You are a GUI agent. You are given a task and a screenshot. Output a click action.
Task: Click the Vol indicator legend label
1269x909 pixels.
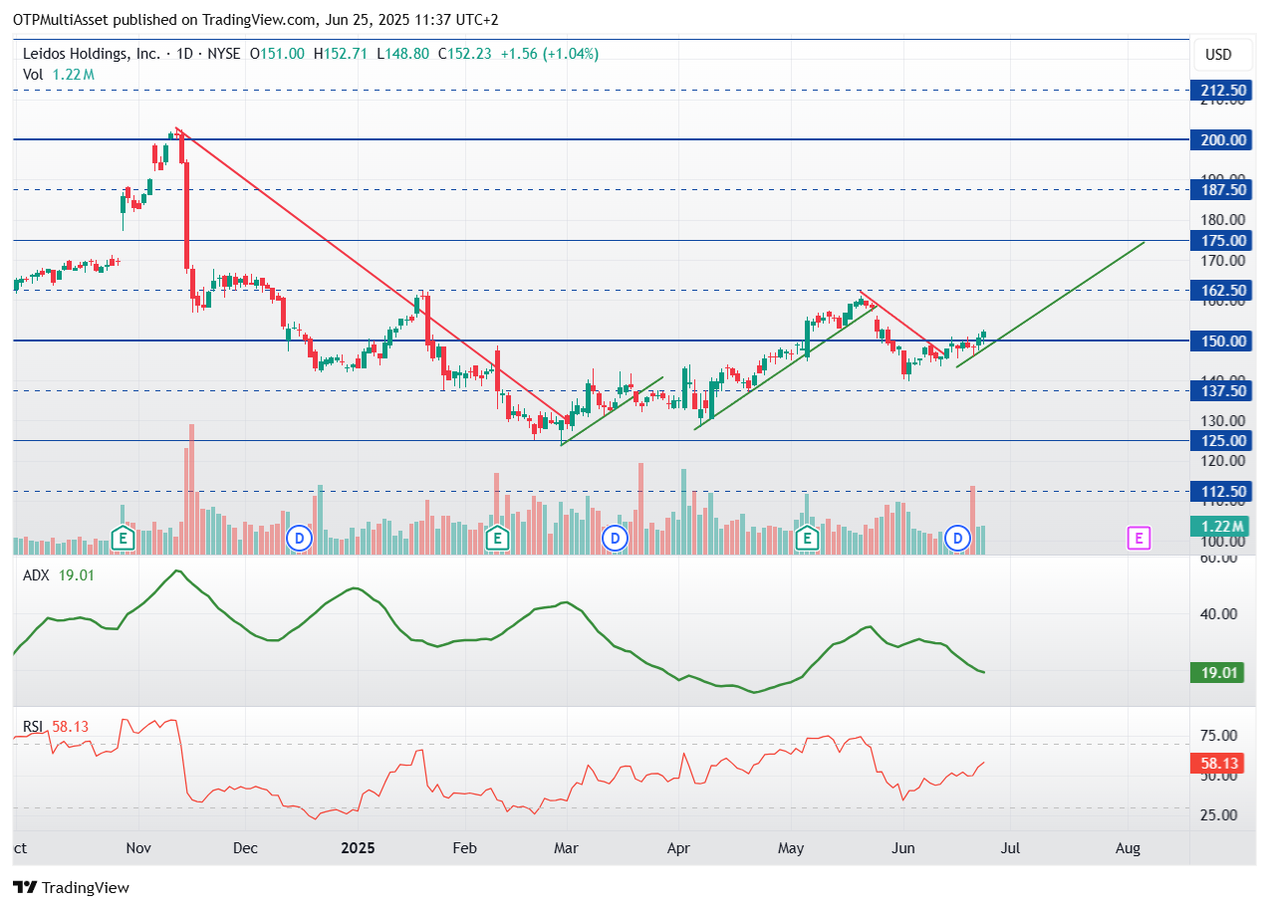click(34, 74)
